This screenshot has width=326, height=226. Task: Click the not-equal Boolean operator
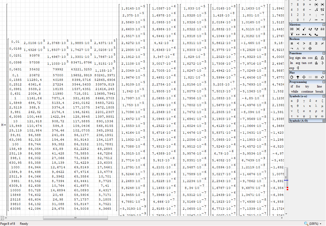[x=322, y=43]
